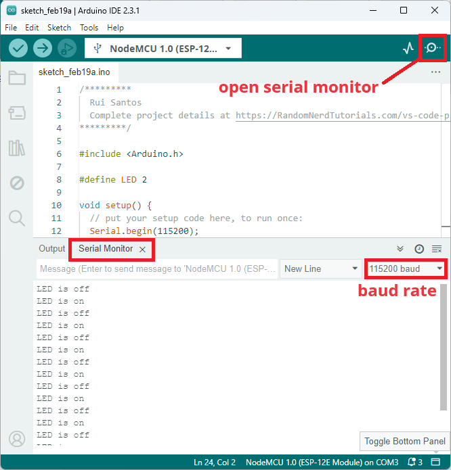Open the Boards Manager sidebar icon
This screenshot has width=451, height=470.
pos(17,113)
